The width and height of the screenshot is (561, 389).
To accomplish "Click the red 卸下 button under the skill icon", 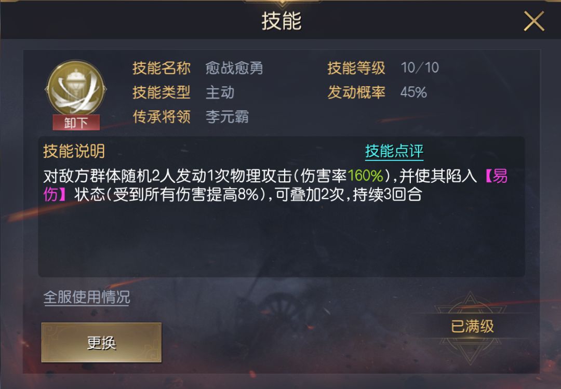I will [76, 123].
